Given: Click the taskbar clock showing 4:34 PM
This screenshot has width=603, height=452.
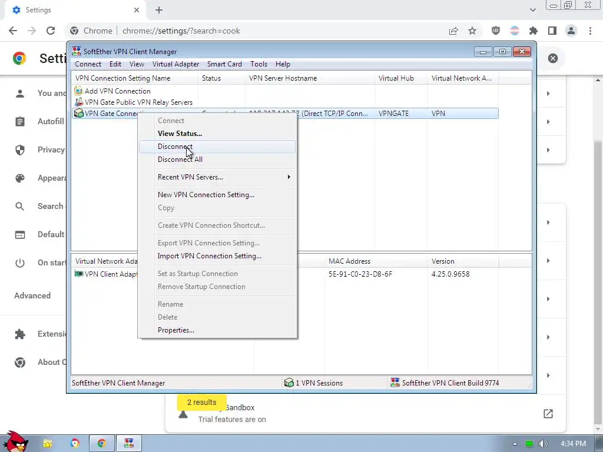Looking at the screenshot, I should click(573, 444).
